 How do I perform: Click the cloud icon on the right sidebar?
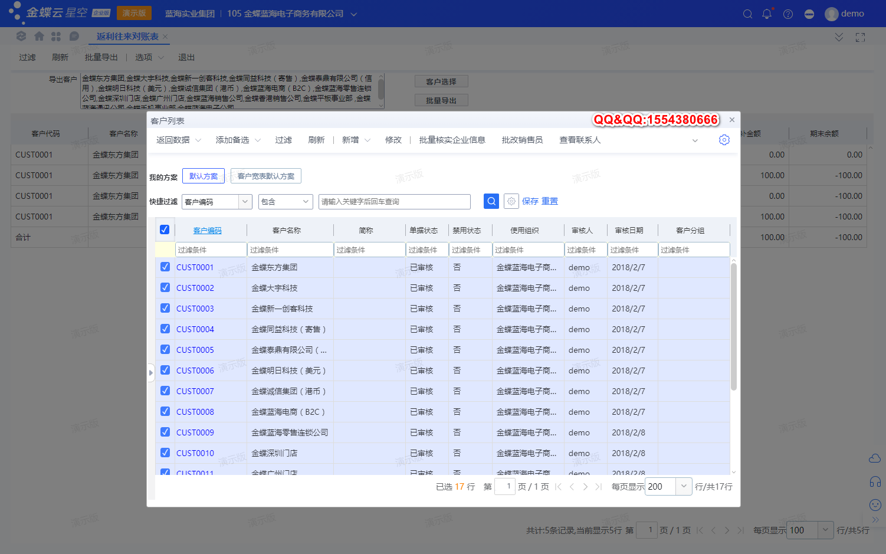875,458
